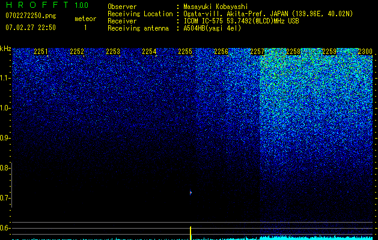Viewport: 378px width, 240px height.
Task: Click observer name Masayuki Kobayashi
Action: click(x=216, y=7)
